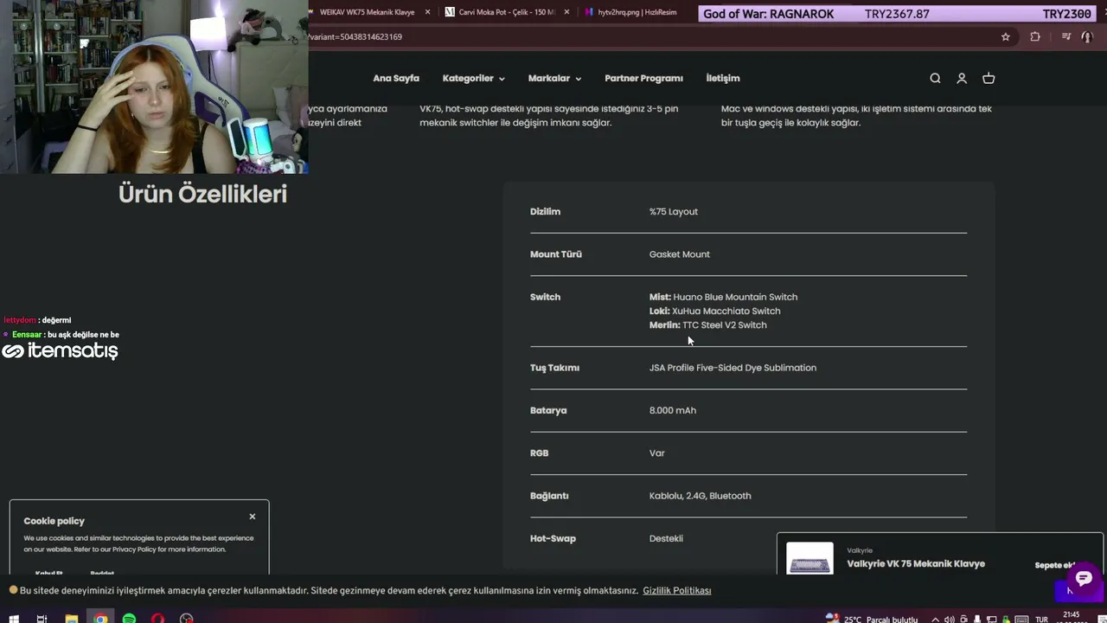Open the shopping cart icon

[989, 78]
